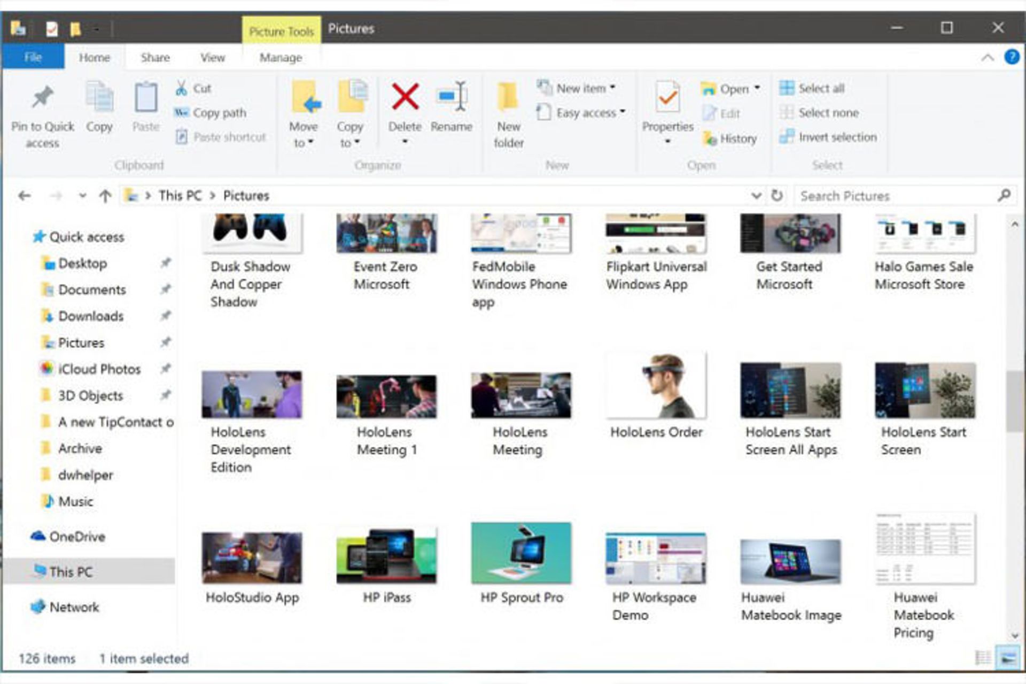
Task: Select Network in navigation pane
Action: click(x=65, y=607)
